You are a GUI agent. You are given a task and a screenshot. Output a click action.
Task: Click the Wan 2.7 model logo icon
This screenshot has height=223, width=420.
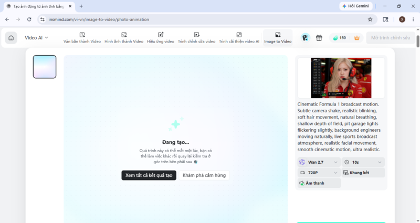pos(302,162)
